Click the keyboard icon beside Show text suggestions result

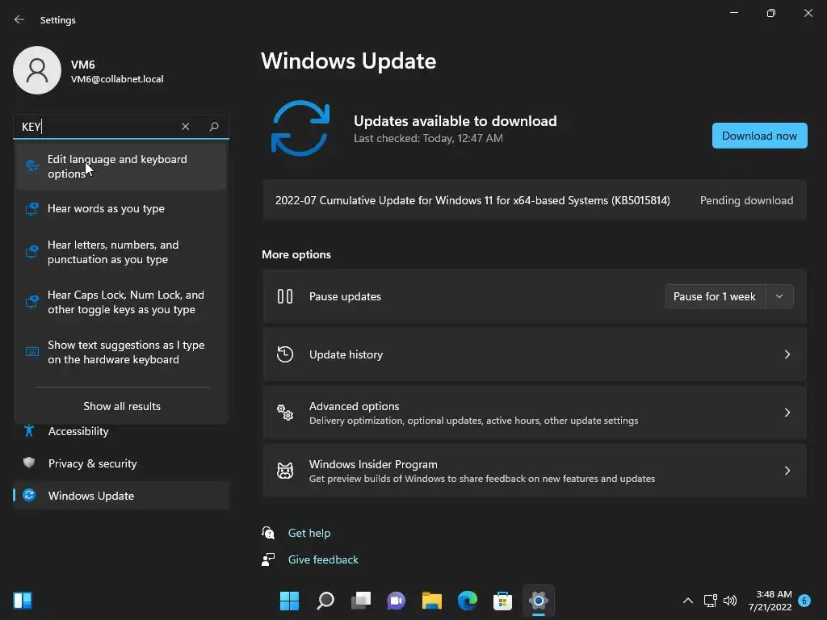[x=32, y=352]
